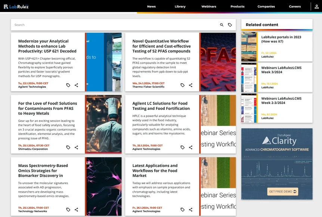The width and height of the screenshot is (322, 217).
Task: Open the Careers menu
Action: coord(295,7)
